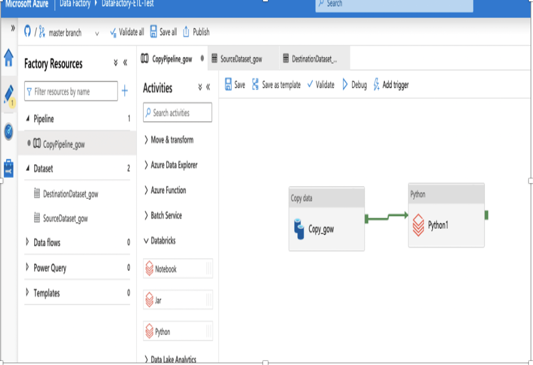
Task: Select DestinationDataset_gow in the resources tree
Action: (70, 194)
